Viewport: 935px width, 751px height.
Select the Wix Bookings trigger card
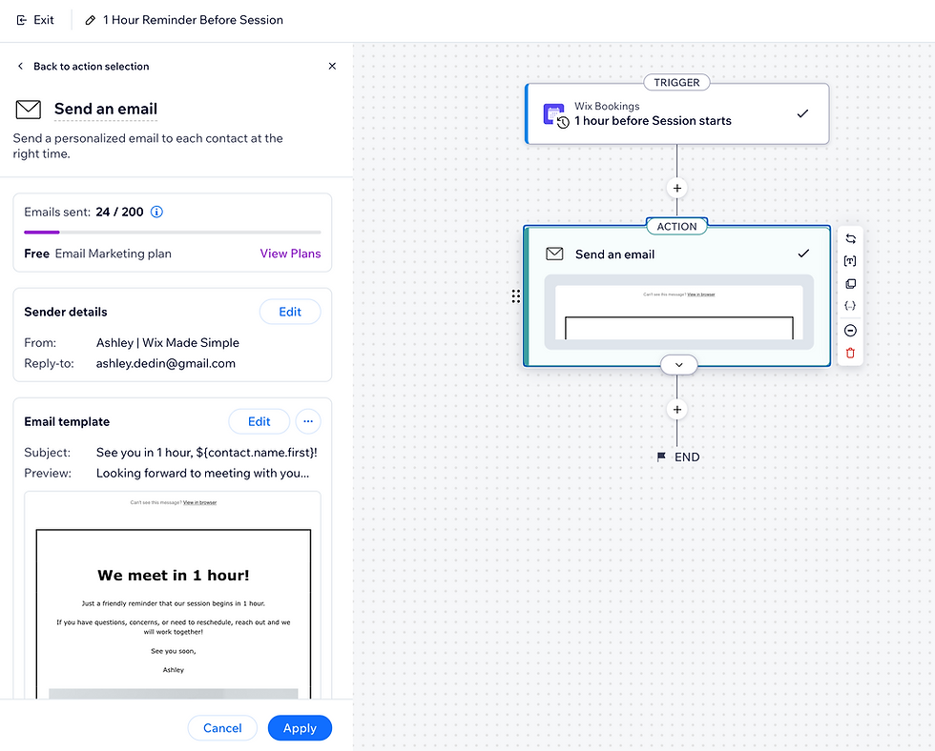point(676,113)
